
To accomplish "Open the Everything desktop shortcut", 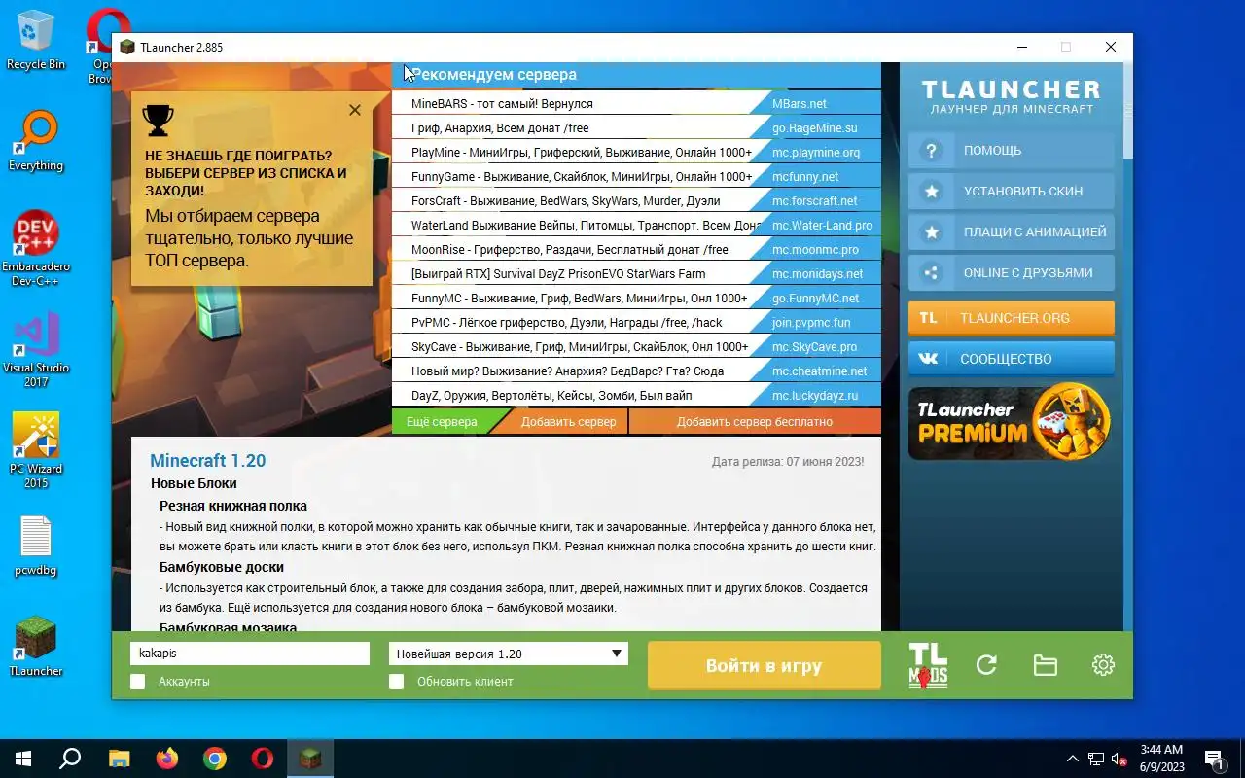I will click(x=36, y=139).
